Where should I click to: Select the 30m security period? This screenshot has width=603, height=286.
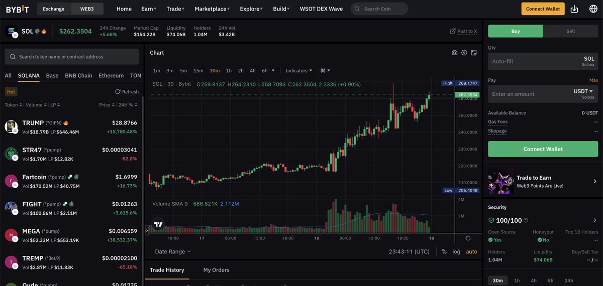pyautogui.click(x=498, y=280)
